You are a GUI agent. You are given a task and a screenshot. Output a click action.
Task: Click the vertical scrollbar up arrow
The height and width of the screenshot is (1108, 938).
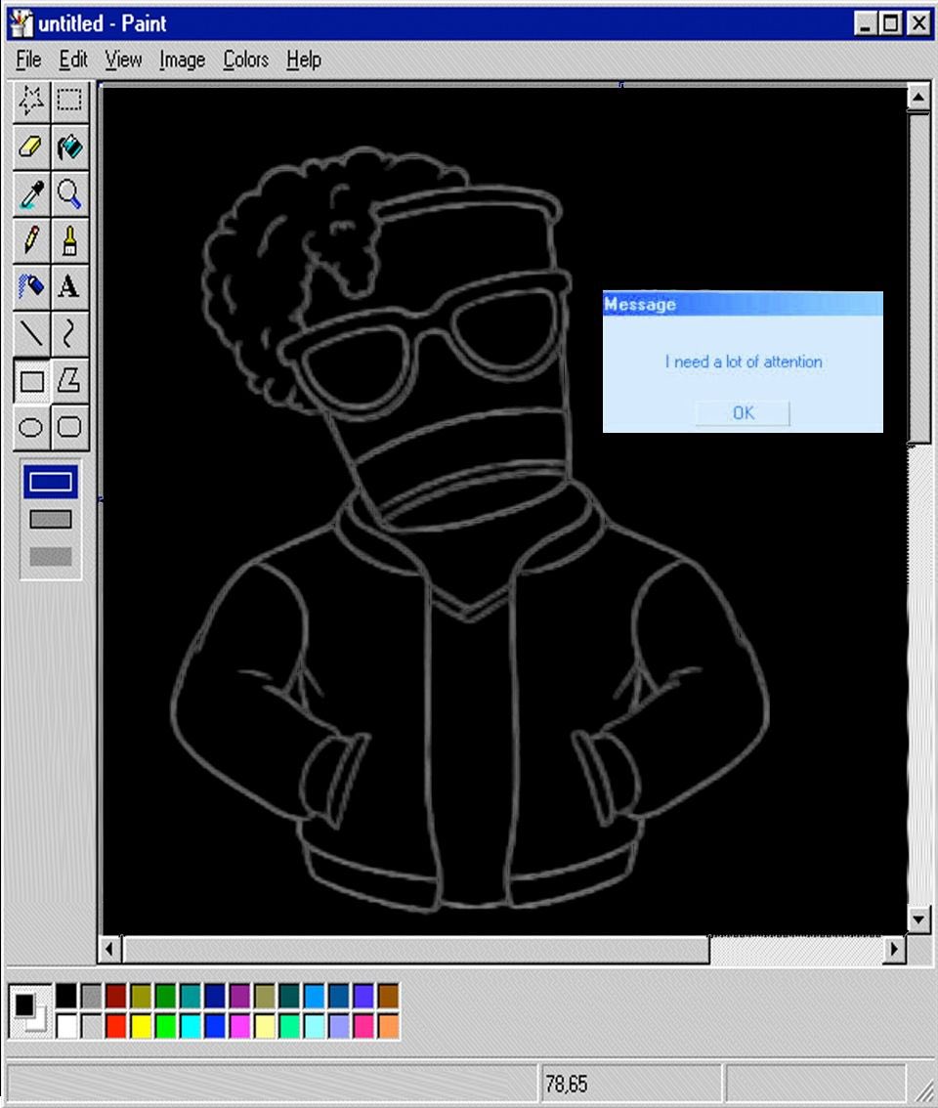(x=918, y=96)
